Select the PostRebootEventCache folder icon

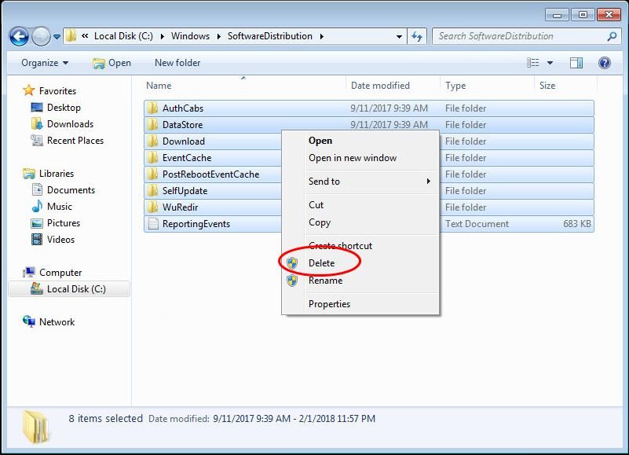152,174
